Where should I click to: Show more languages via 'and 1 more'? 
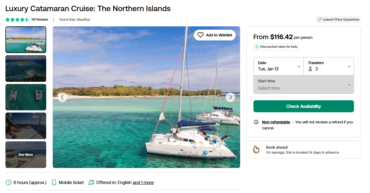(143, 182)
